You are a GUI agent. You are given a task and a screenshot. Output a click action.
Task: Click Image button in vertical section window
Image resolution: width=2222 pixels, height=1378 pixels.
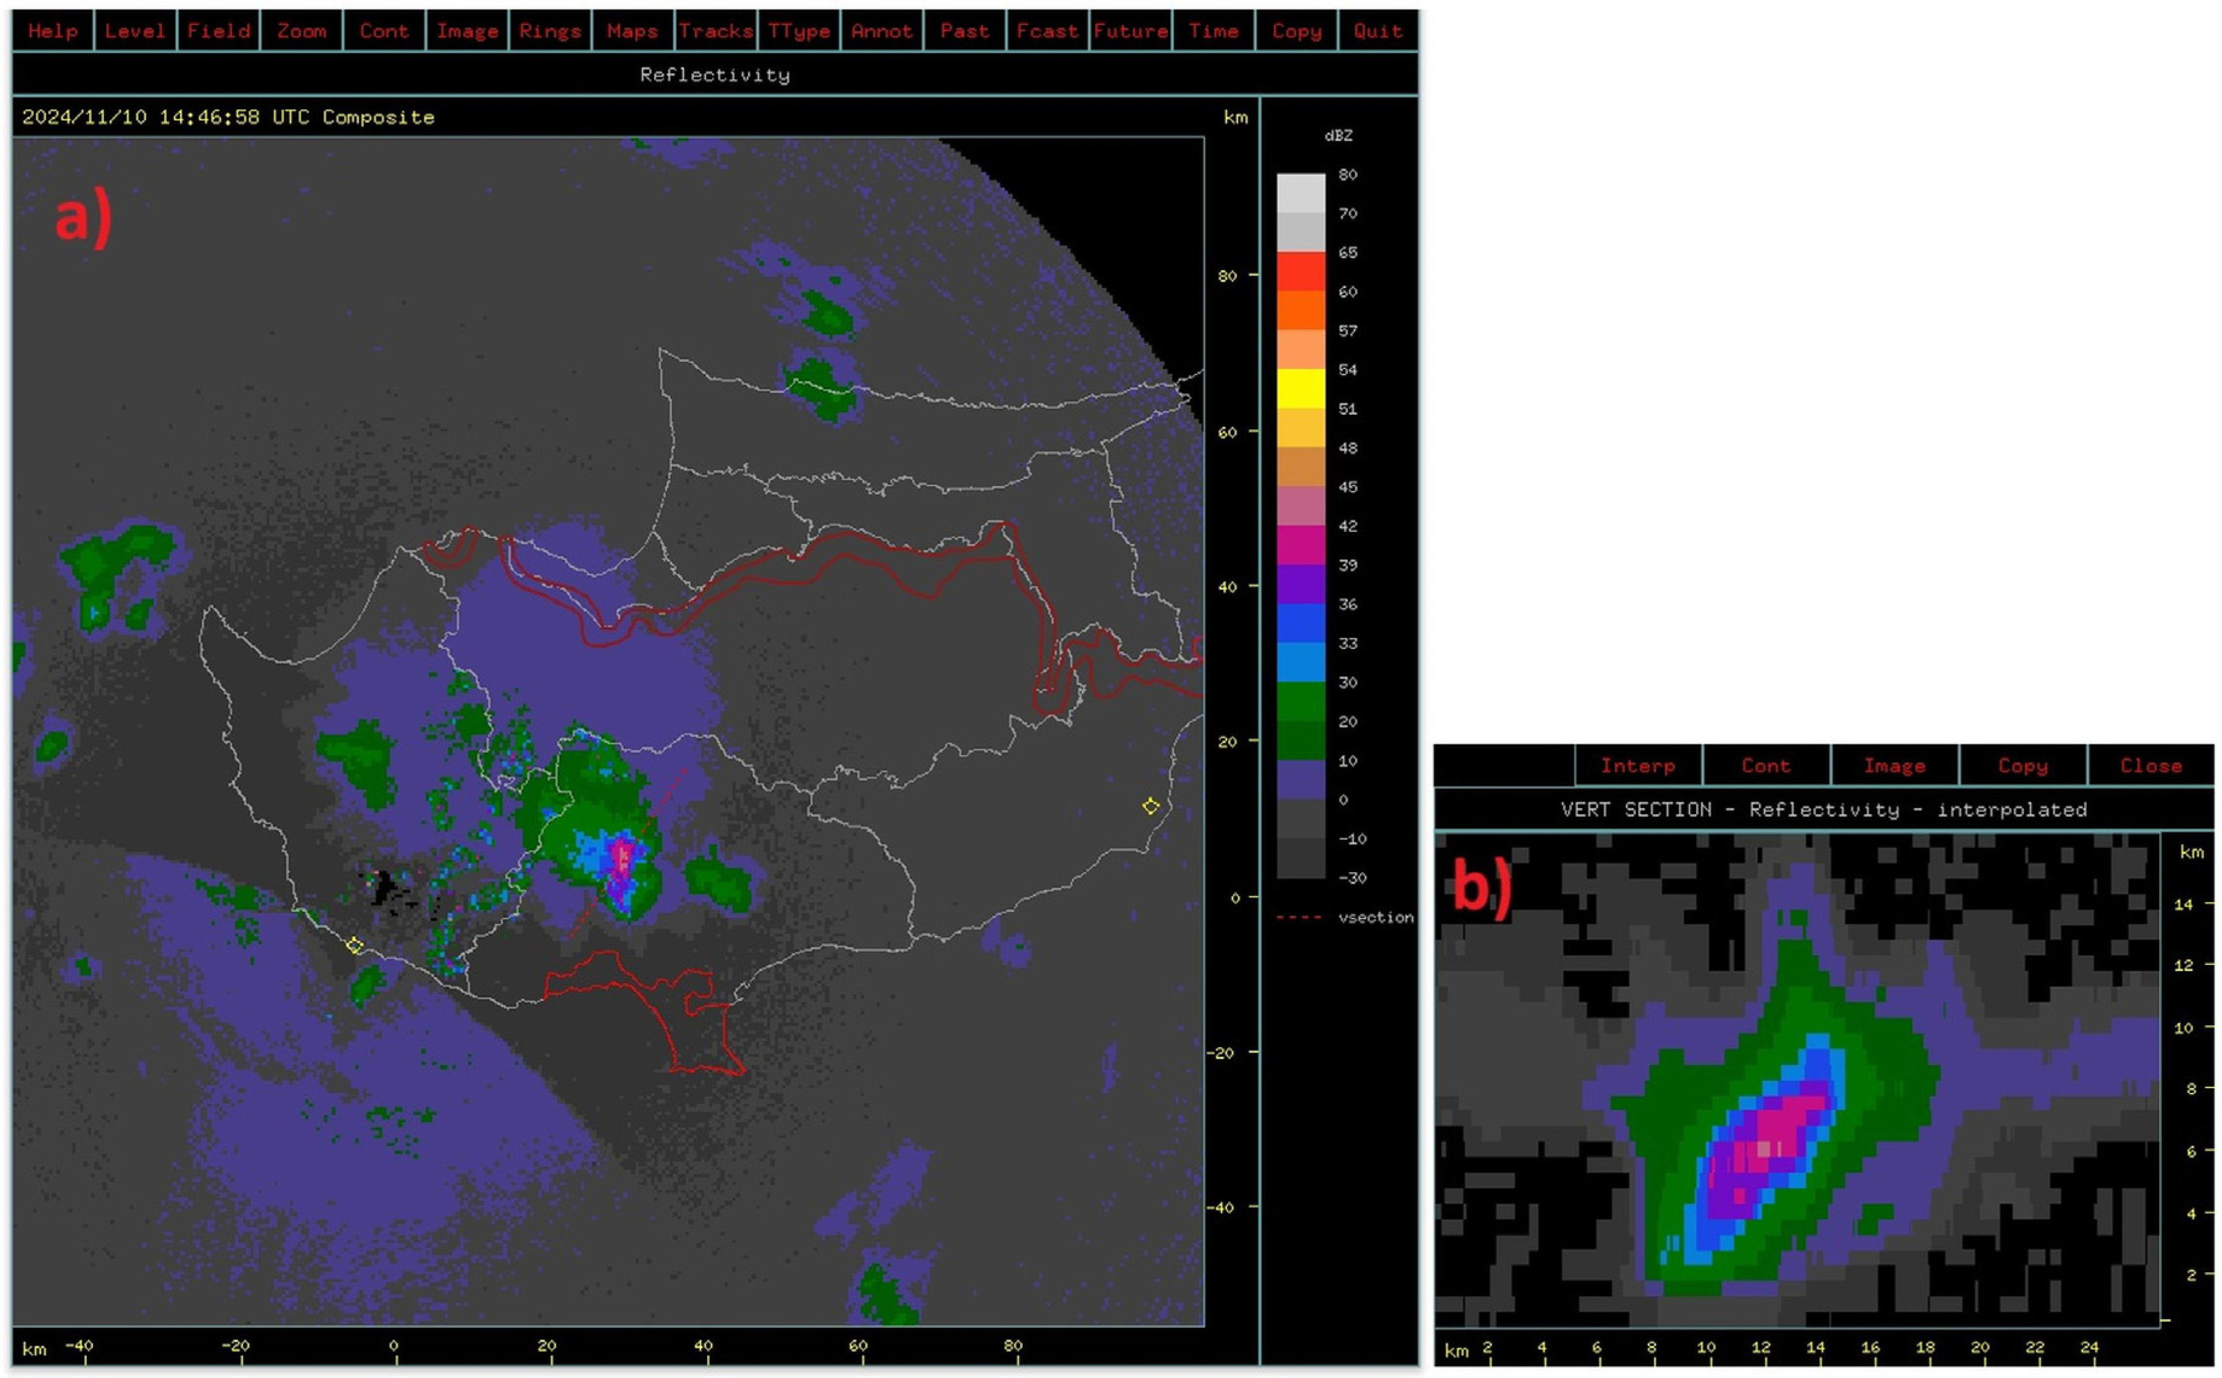point(1894,766)
